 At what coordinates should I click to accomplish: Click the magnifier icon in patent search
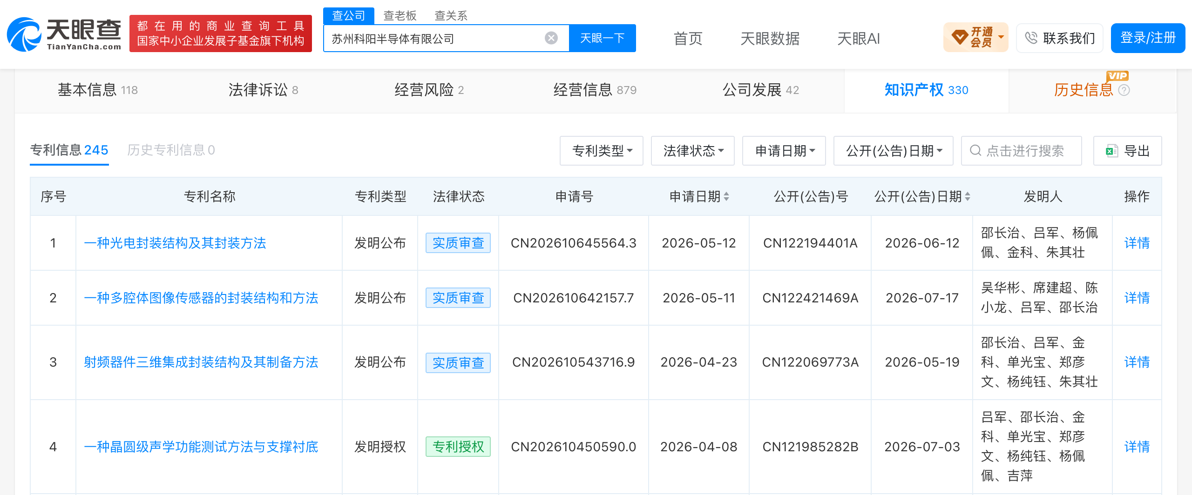click(x=975, y=151)
